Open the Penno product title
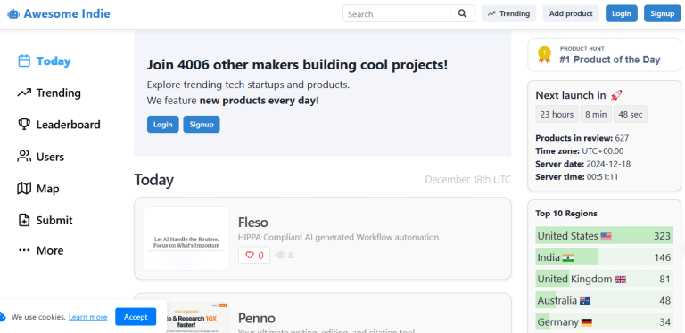 click(257, 318)
